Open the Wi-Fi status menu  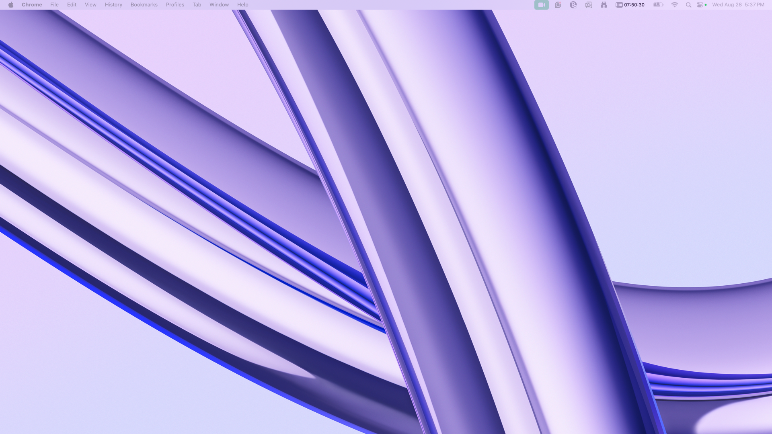click(x=675, y=5)
